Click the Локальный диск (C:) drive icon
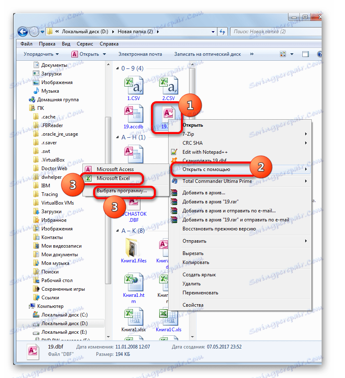 point(36,314)
